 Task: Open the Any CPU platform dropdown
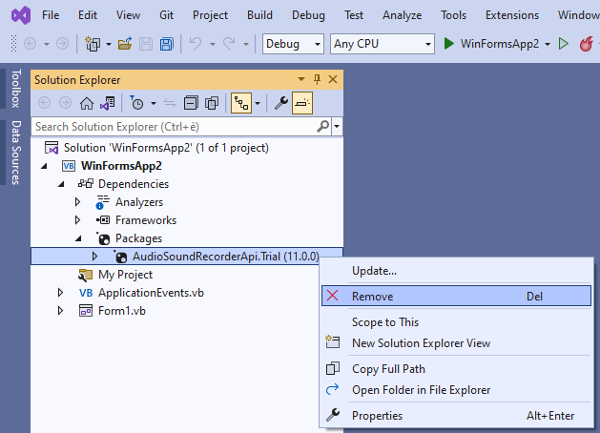tap(382, 44)
